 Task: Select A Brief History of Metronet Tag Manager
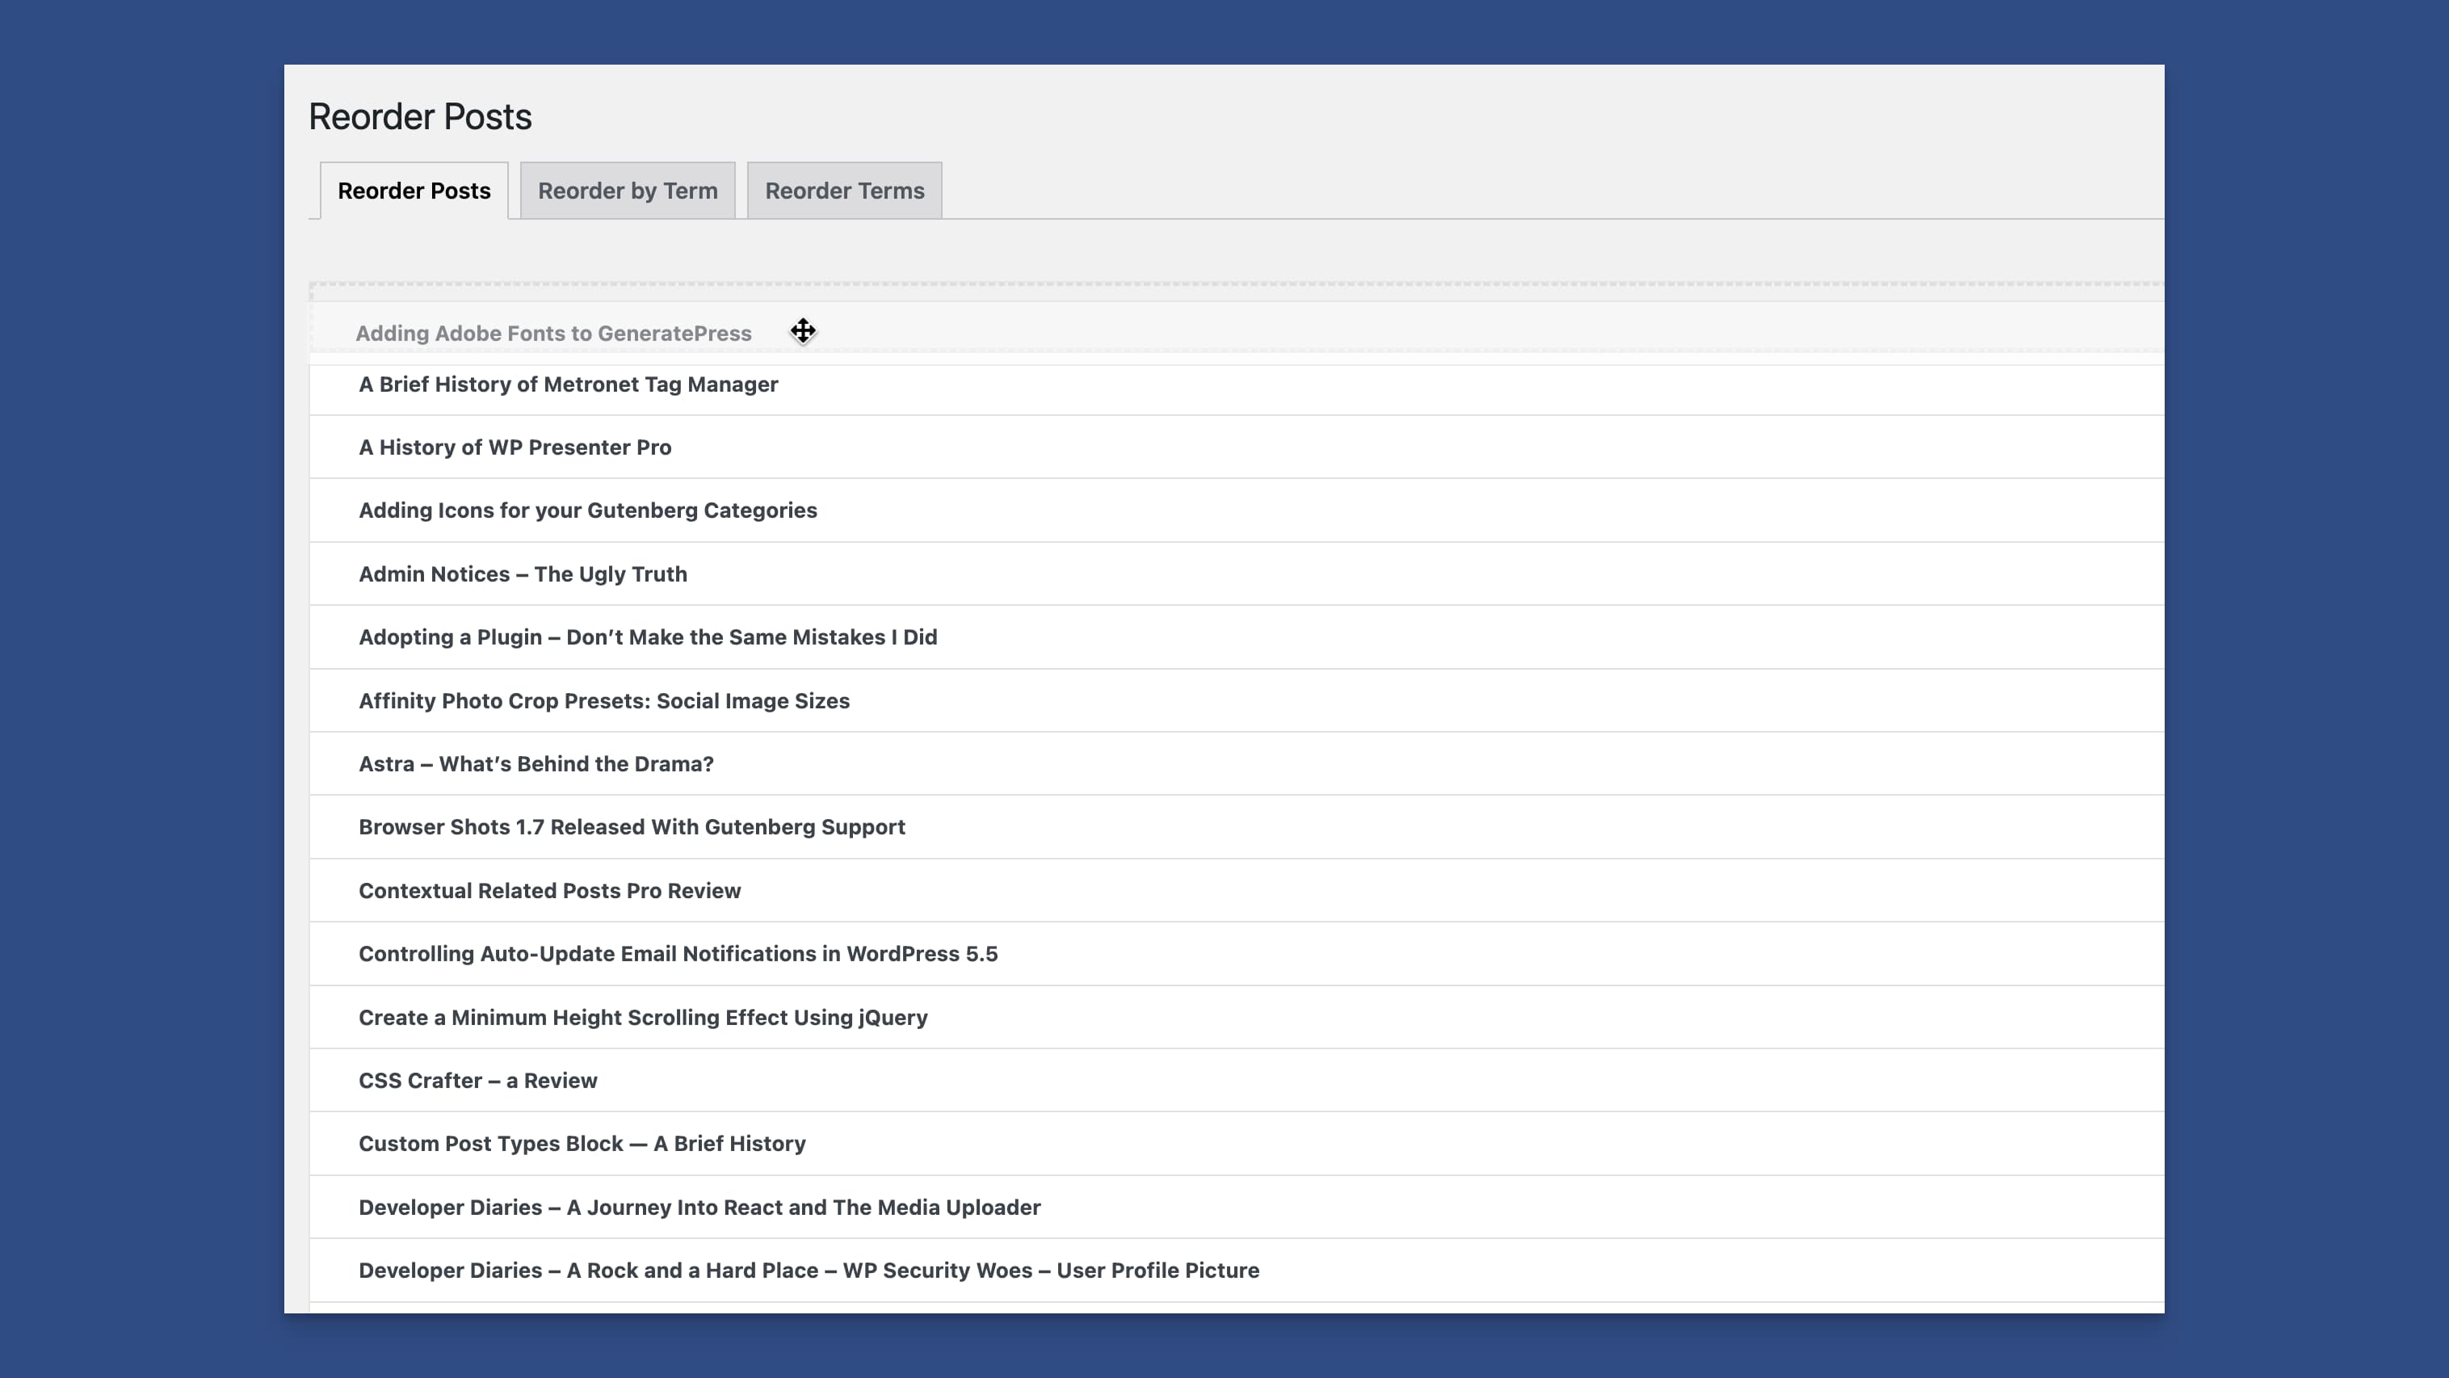tap(568, 385)
